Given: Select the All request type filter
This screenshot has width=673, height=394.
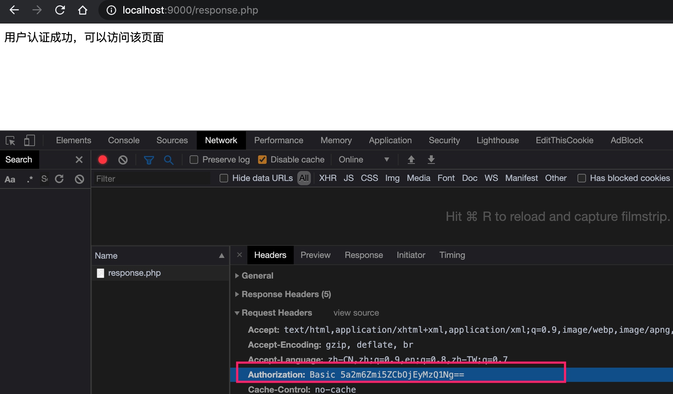Looking at the screenshot, I should click(304, 178).
